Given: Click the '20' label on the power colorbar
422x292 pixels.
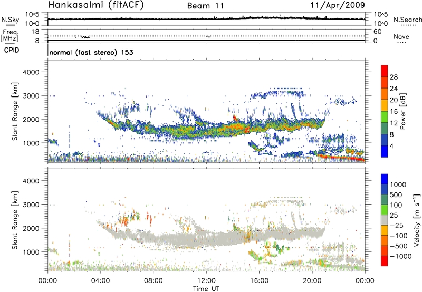Looking at the screenshot, I should 394,100.
